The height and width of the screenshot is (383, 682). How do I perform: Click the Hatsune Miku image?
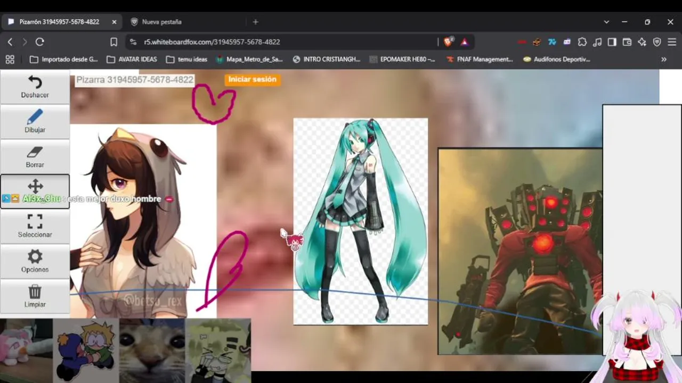coord(361,221)
